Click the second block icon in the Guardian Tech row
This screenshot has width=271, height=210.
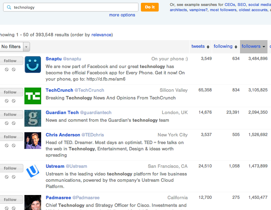(14, 123)
